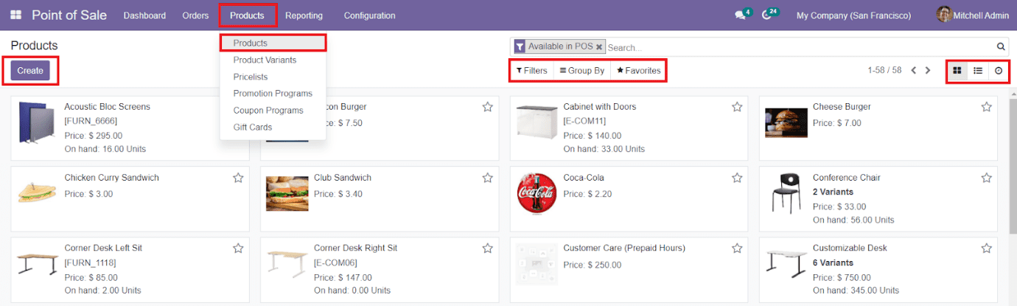Open the Corner Desk Left Sit image
This screenshot has width=1017, height=306.
[38, 264]
